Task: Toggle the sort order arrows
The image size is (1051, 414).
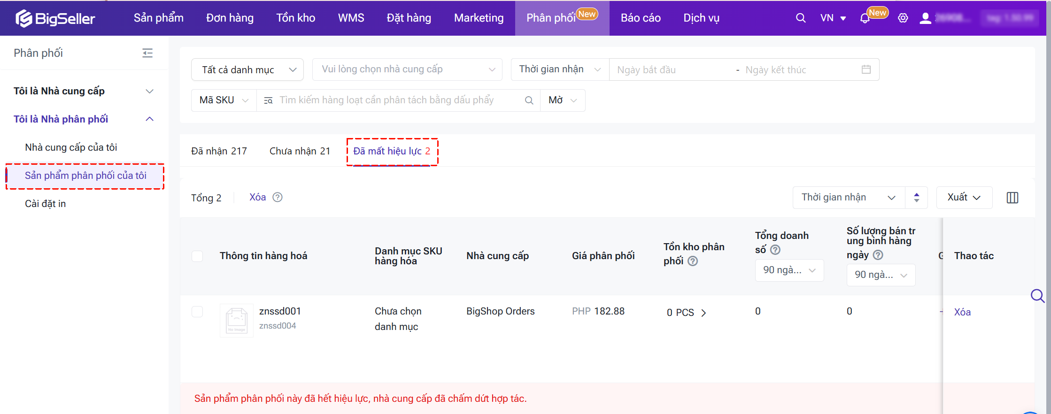Action: (x=916, y=198)
